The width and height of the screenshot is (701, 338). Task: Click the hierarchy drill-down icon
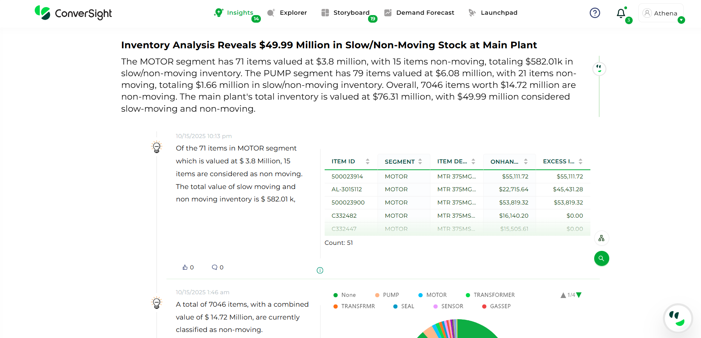[x=601, y=238]
